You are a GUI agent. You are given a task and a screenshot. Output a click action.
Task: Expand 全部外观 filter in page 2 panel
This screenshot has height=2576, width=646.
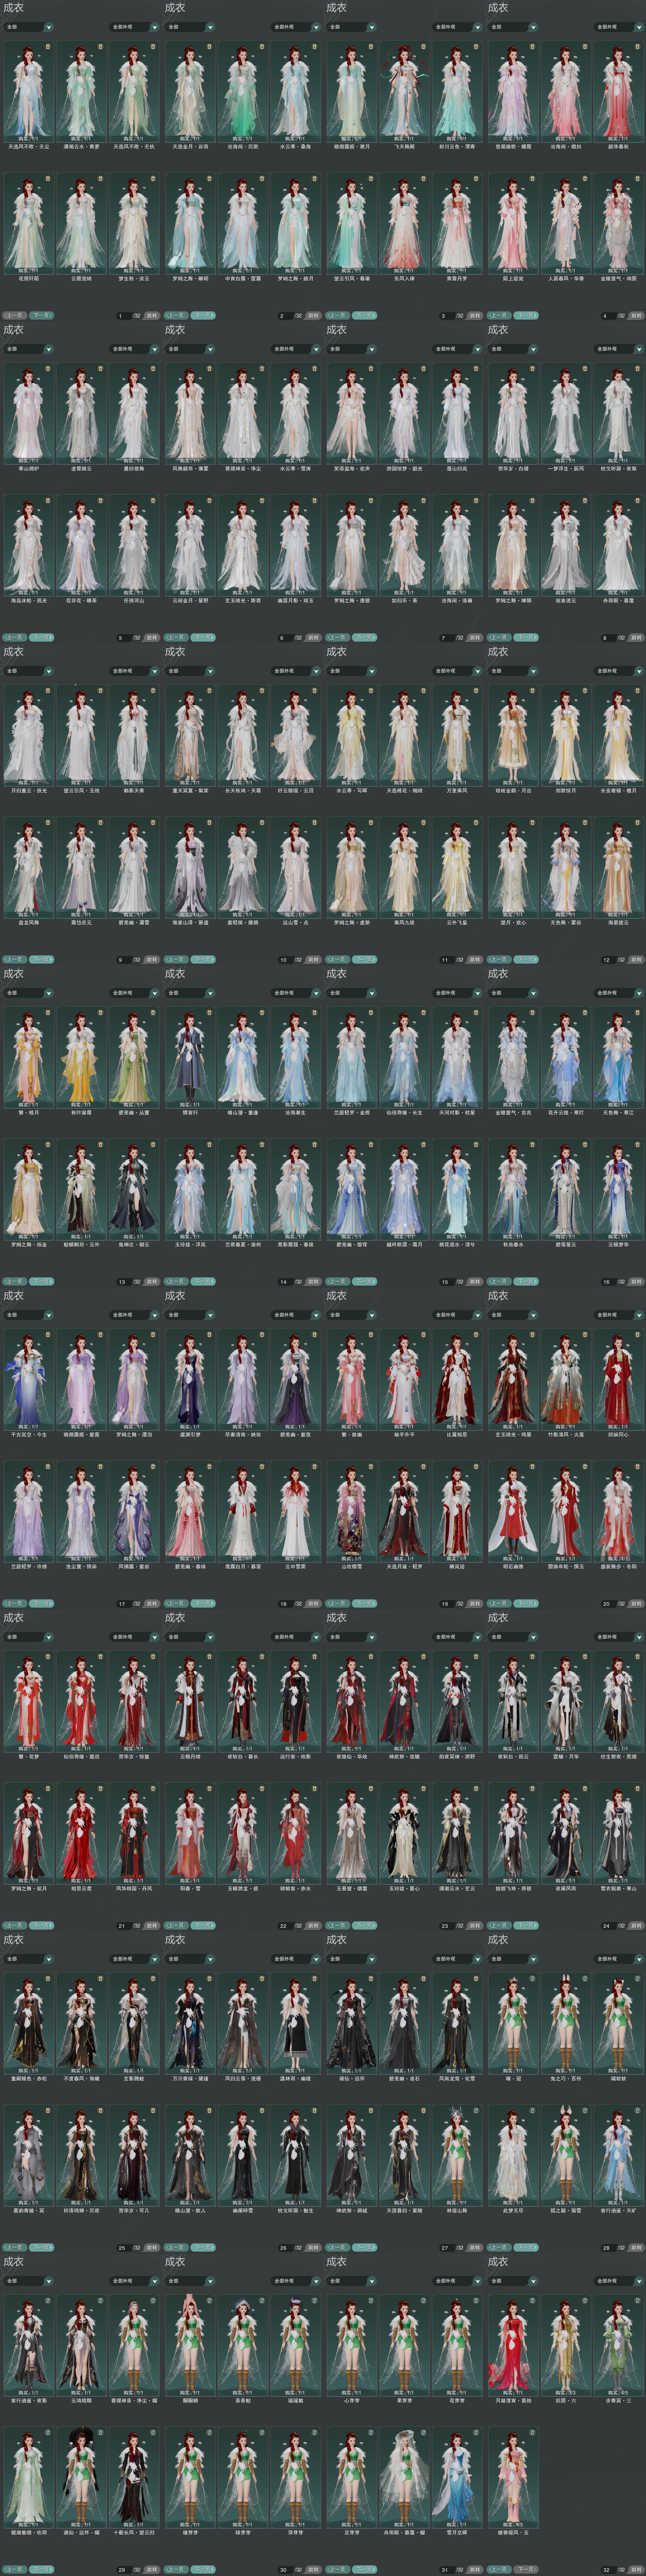(x=296, y=27)
